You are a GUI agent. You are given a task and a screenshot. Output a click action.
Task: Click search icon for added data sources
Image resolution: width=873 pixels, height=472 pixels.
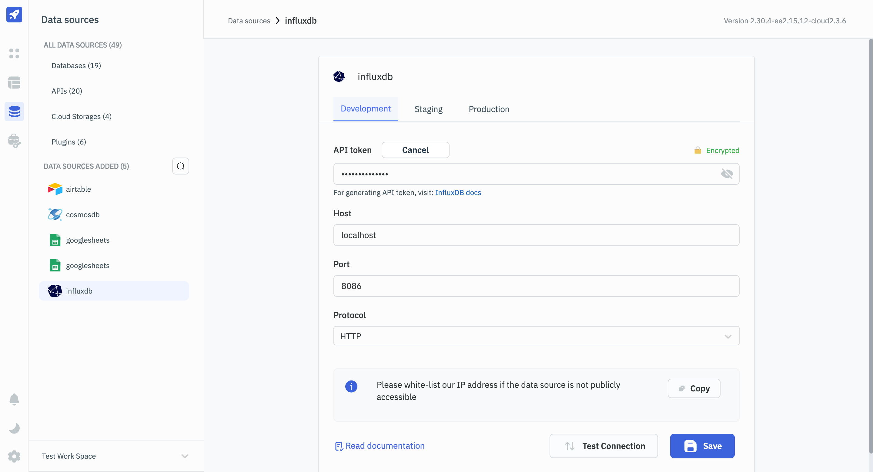pyautogui.click(x=180, y=166)
